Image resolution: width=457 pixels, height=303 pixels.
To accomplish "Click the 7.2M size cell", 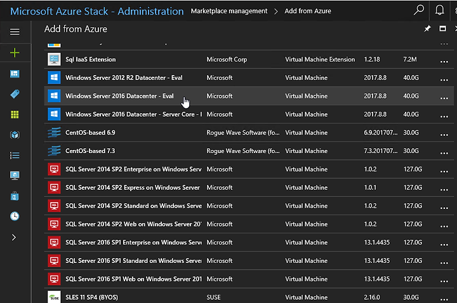I will click(410, 60).
